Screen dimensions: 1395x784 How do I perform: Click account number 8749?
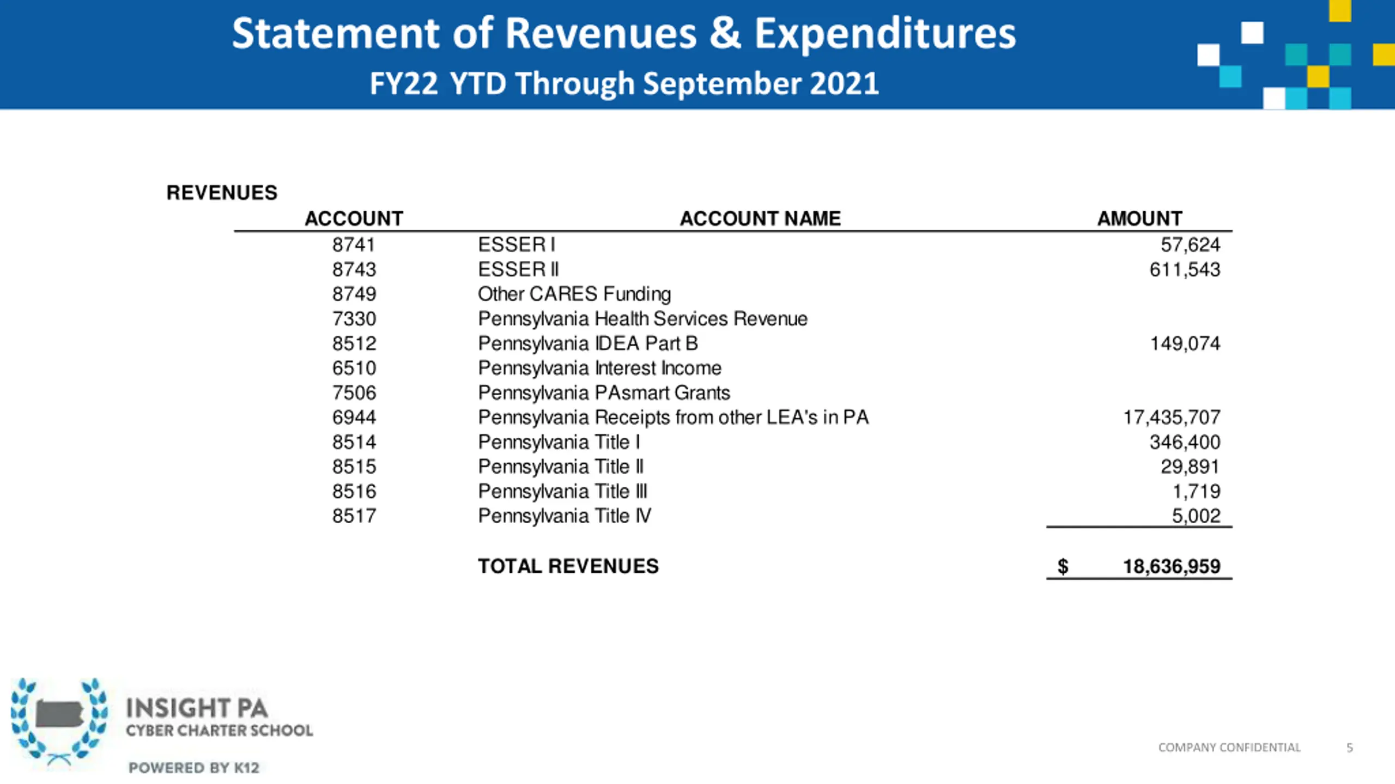tap(354, 294)
